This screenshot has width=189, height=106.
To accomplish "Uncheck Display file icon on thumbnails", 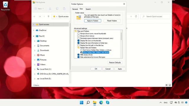I will [x=79, y=41].
